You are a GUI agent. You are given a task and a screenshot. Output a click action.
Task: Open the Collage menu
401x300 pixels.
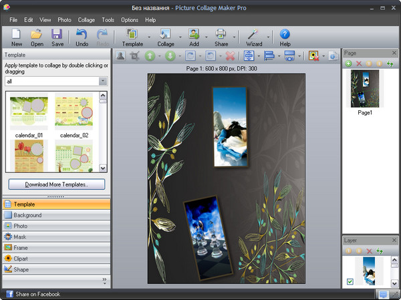(86, 20)
